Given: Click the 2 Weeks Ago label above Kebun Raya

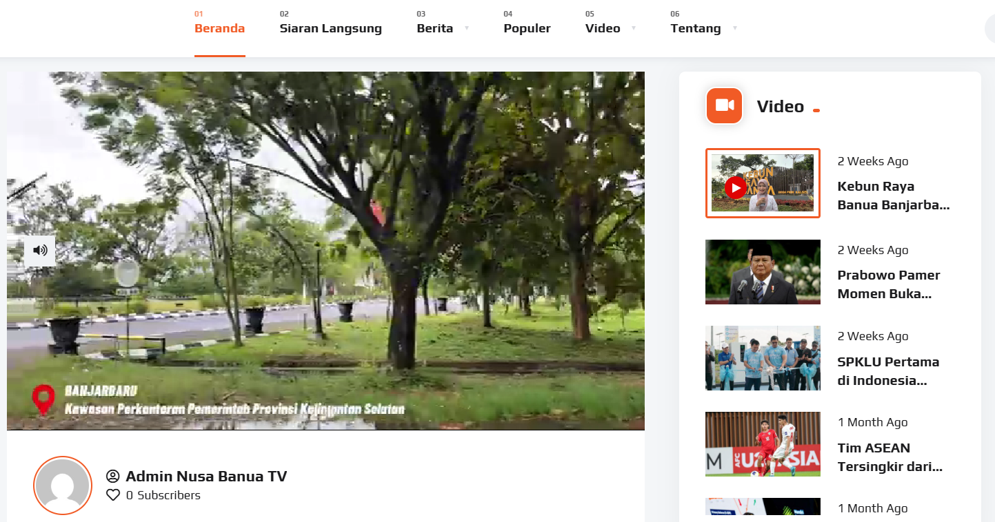Looking at the screenshot, I should point(873,161).
